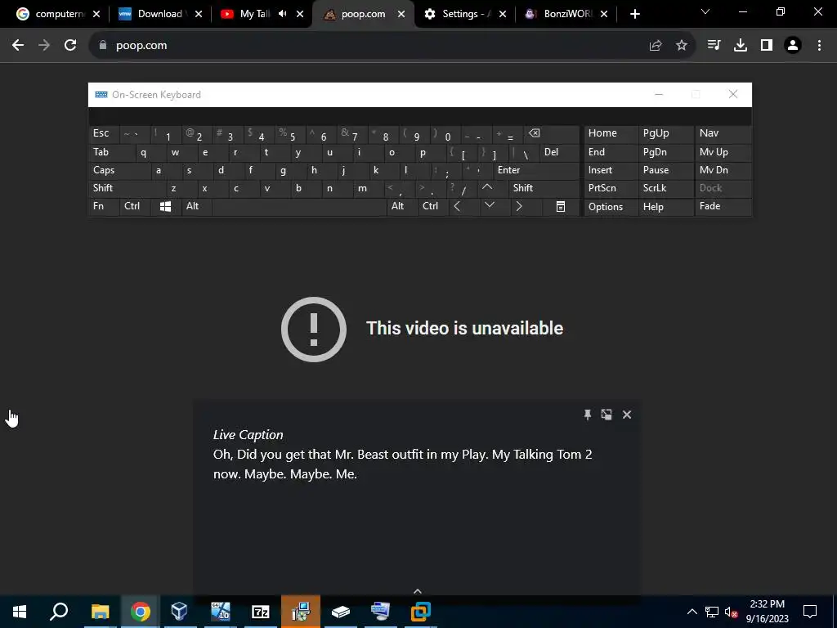Toggle the left Alt key on On-Screen Keyboard
This screenshot has height=628, width=837.
click(197, 207)
